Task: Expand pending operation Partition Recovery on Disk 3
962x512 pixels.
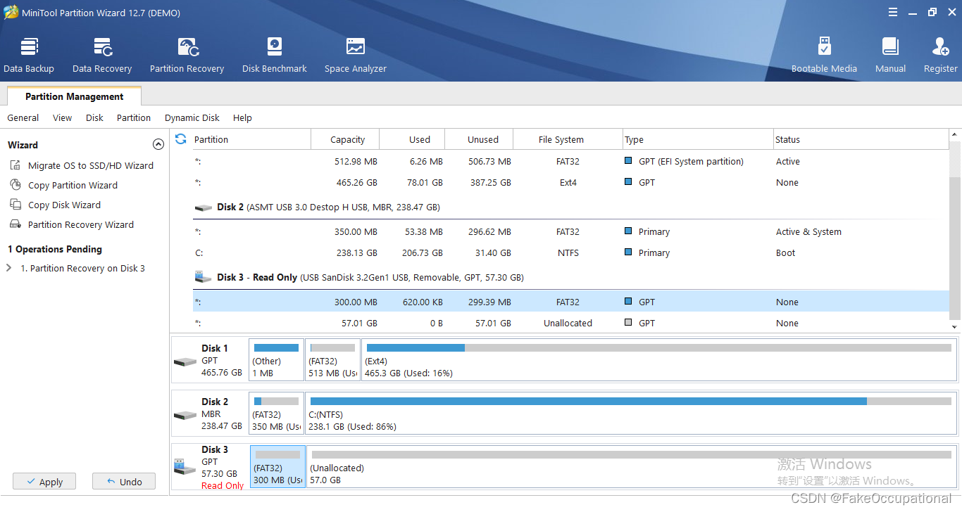Action: click(9, 268)
